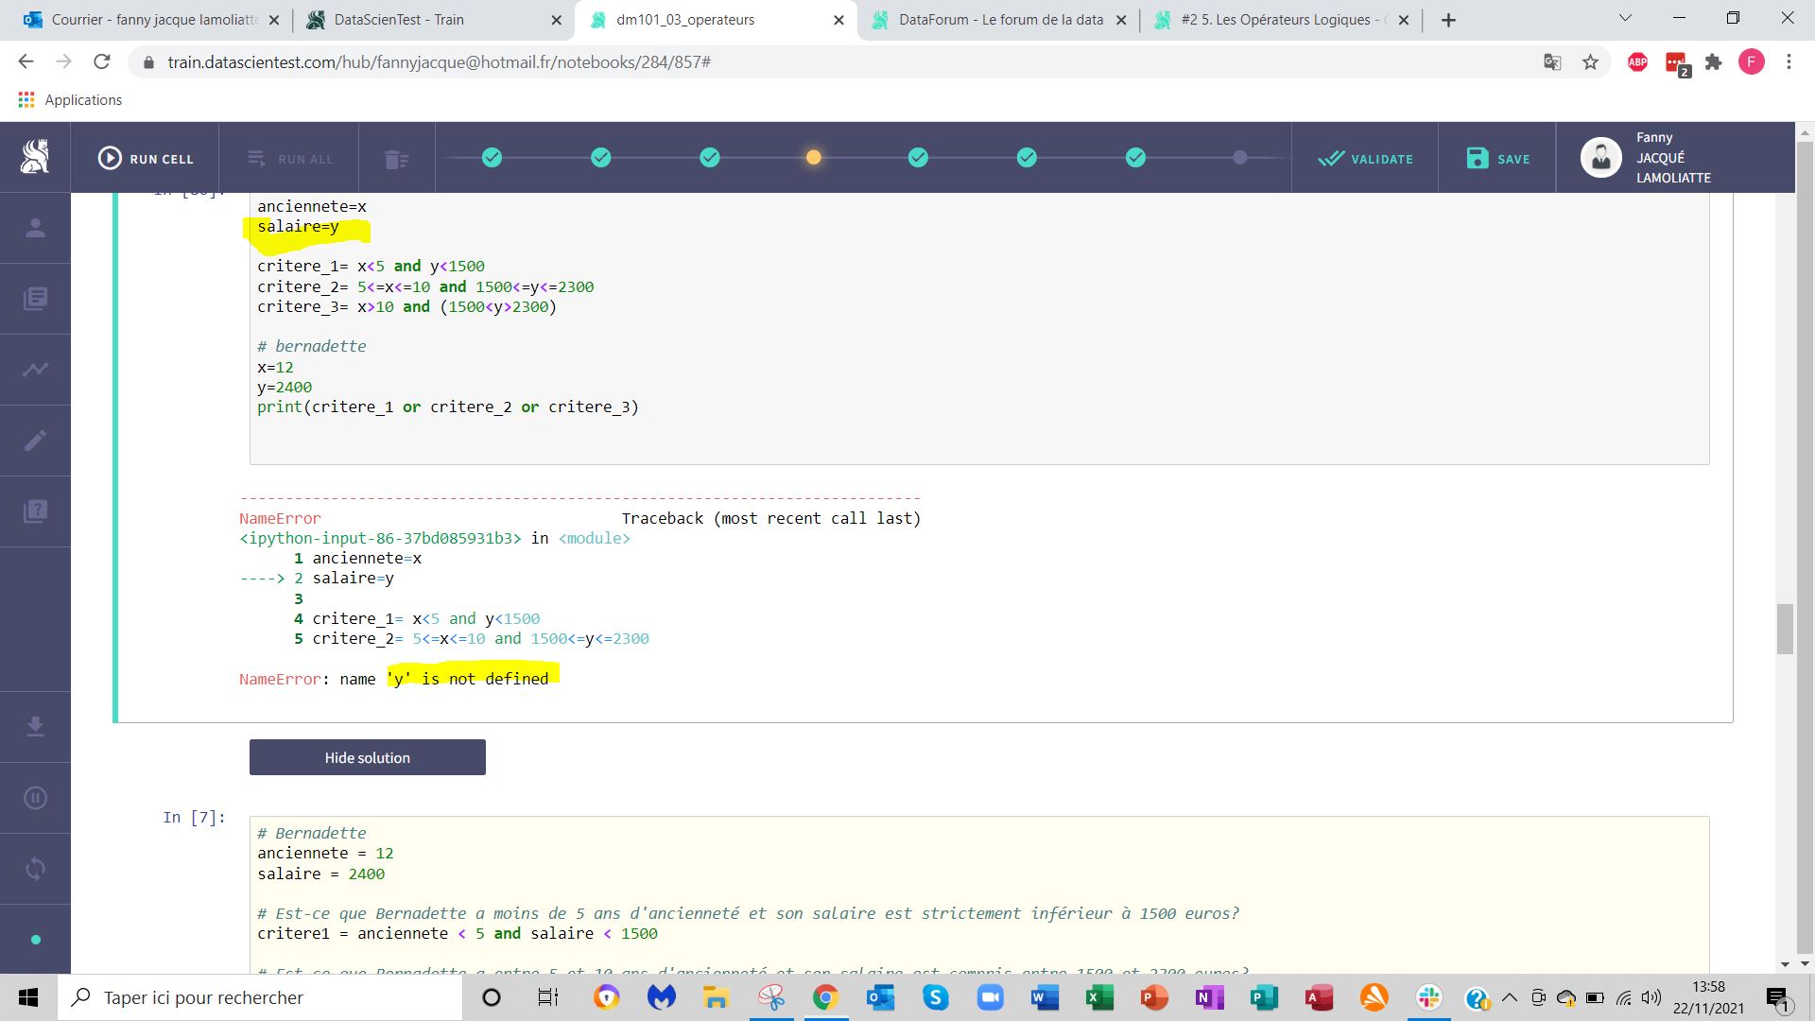Viewport: 1815px width, 1021px height.
Task: Open Word from the taskbar
Action: (1044, 997)
